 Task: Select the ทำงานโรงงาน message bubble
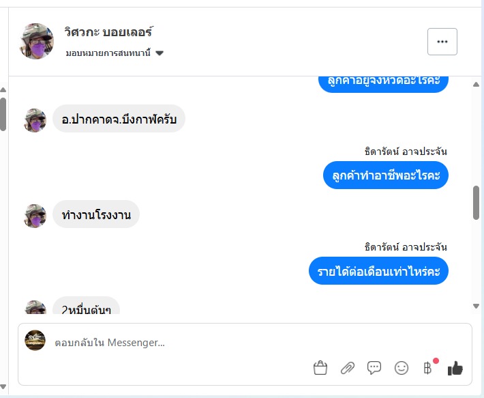pyautogui.click(x=96, y=215)
